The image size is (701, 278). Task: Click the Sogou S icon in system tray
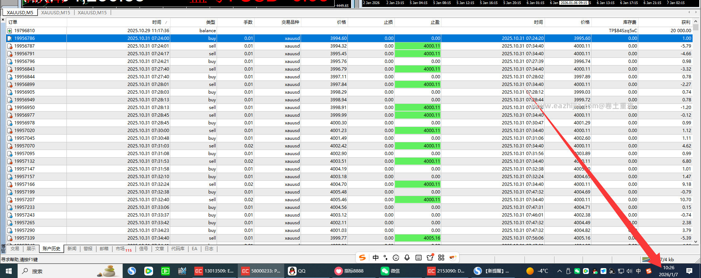point(648,271)
